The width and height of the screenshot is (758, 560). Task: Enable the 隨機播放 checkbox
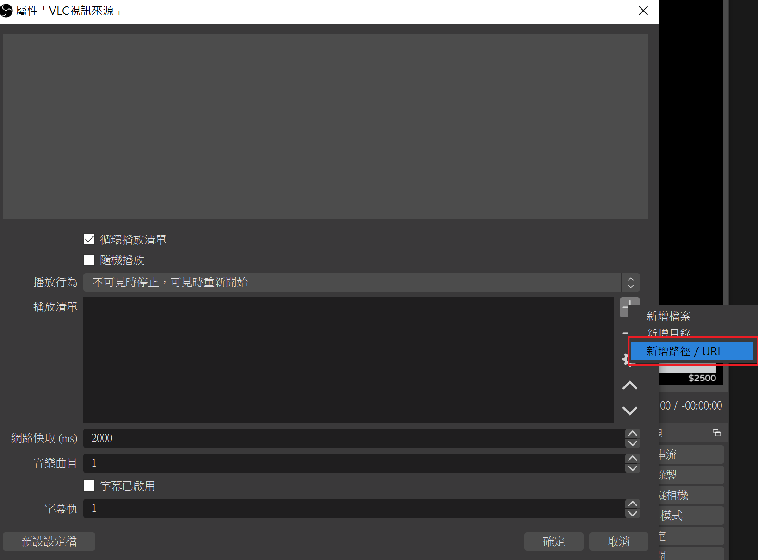pyautogui.click(x=89, y=260)
